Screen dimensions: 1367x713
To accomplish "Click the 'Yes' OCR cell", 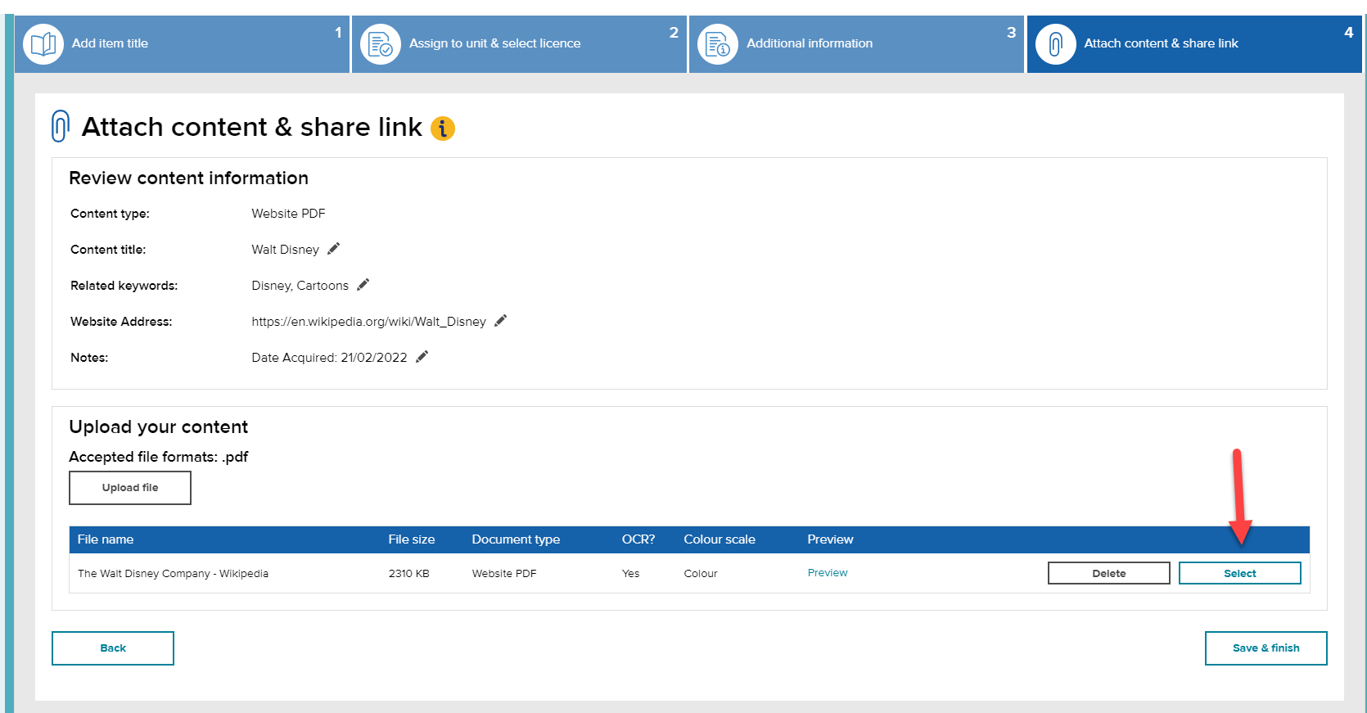I will (630, 574).
